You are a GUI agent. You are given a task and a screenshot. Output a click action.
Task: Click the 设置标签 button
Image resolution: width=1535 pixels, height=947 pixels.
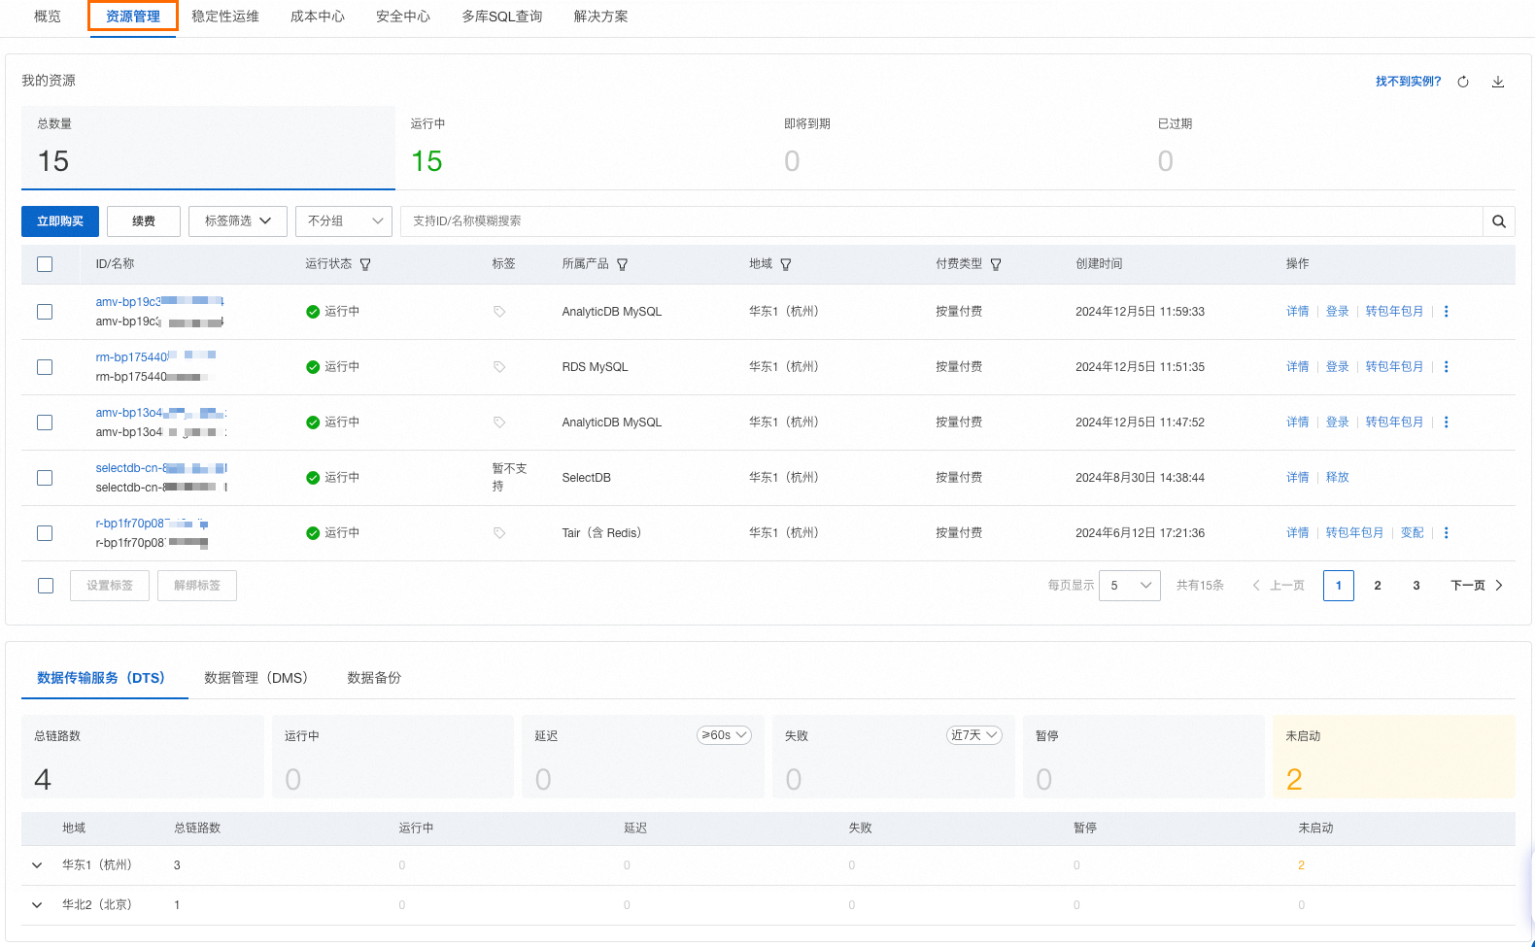(x=110, y=586)
